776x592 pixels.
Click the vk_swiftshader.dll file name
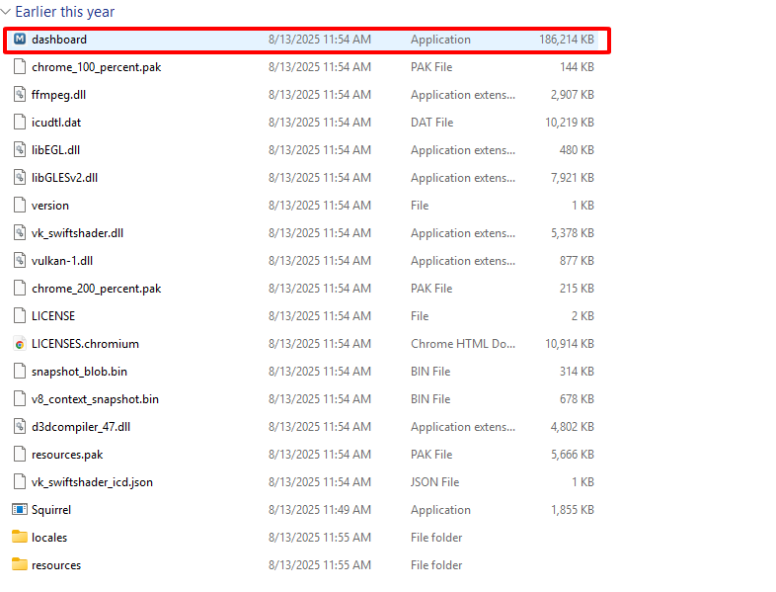76,233
